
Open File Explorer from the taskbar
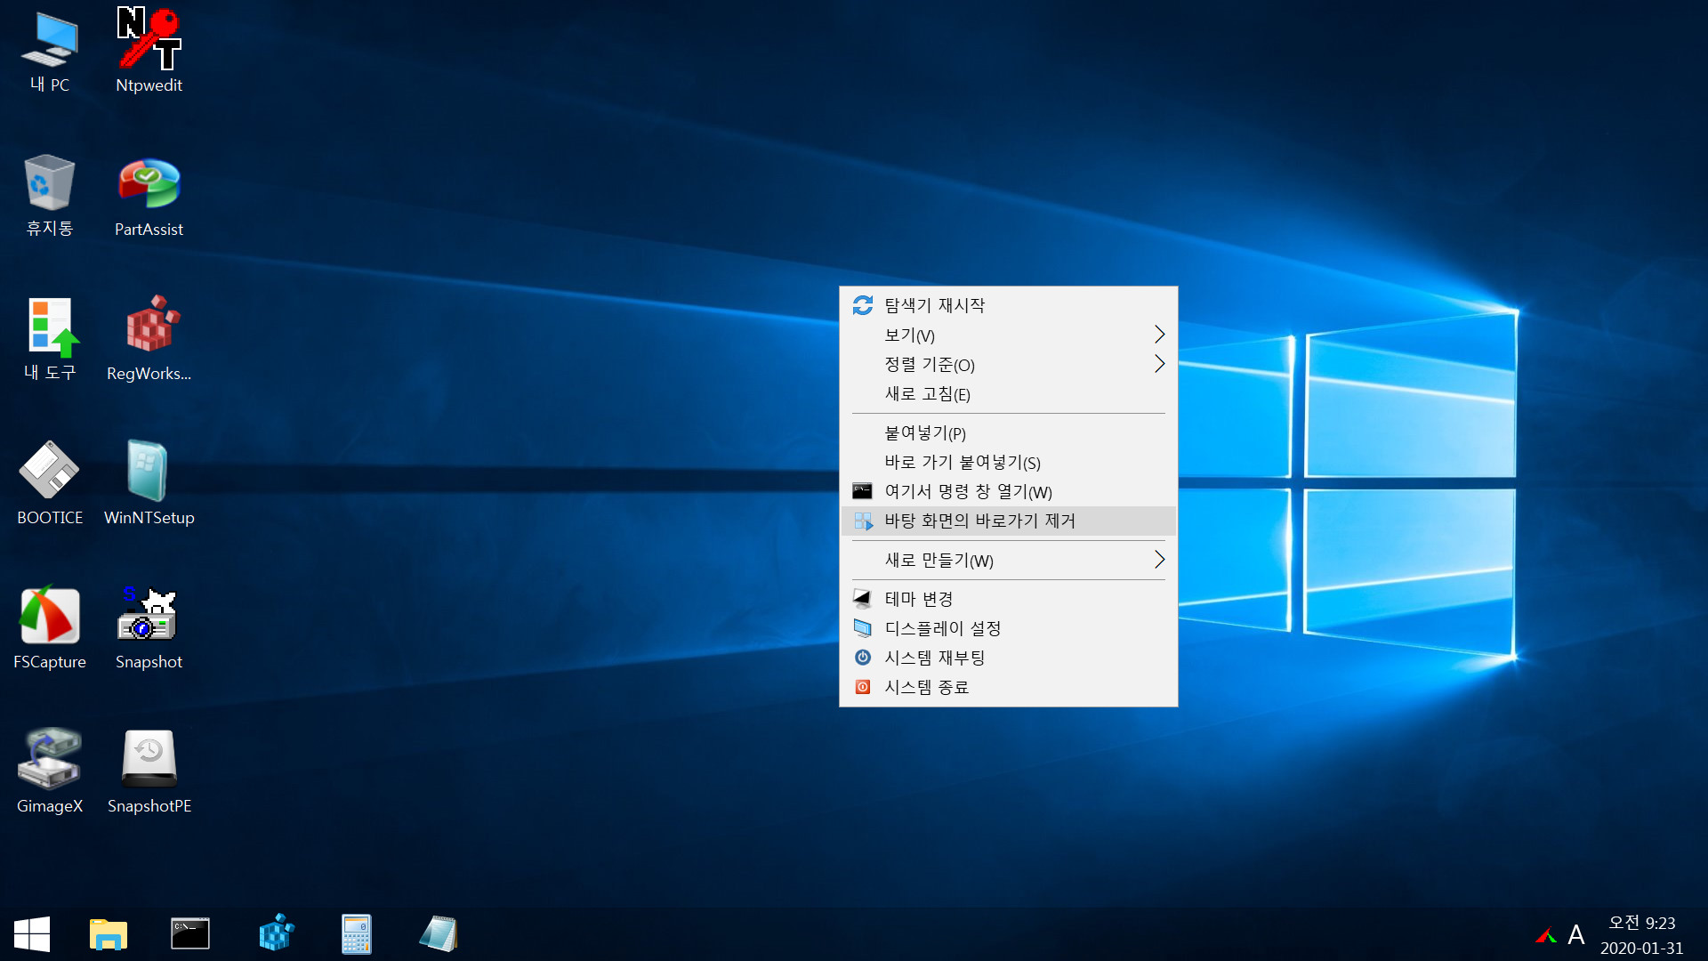(x=109, y=934)
